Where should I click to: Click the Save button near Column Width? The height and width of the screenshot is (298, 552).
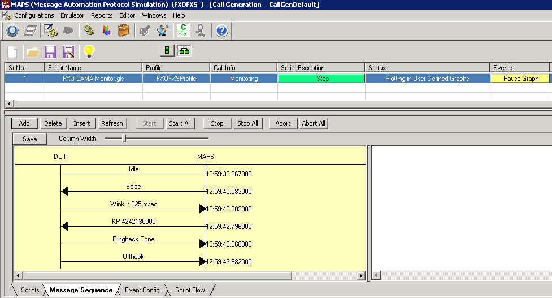[x=29, y=139]
